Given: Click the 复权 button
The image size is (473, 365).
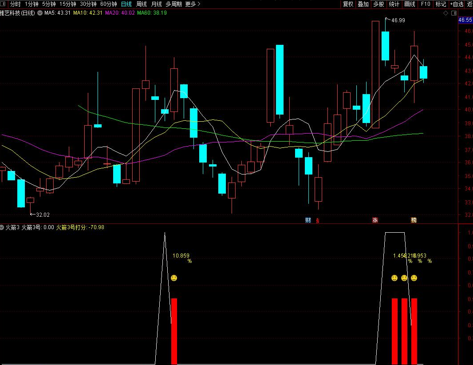Looking at the screenshot, I should [x=348, y=4].
